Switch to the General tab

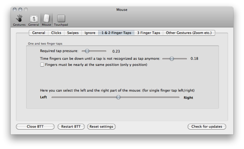tap(39, 33)
